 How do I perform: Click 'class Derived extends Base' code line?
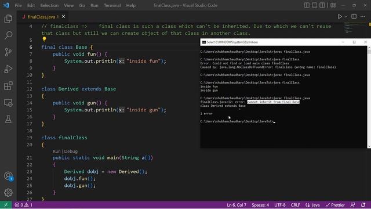[79, 89]
